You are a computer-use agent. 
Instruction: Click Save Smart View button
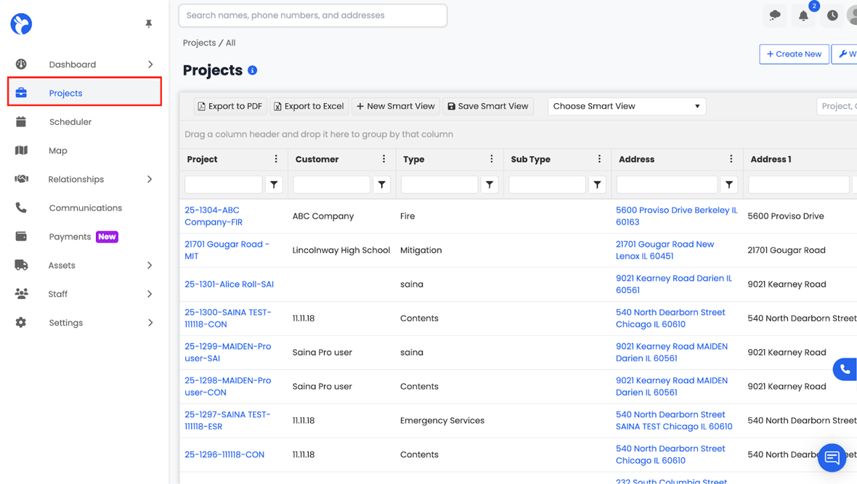click(x=488, y=106)
